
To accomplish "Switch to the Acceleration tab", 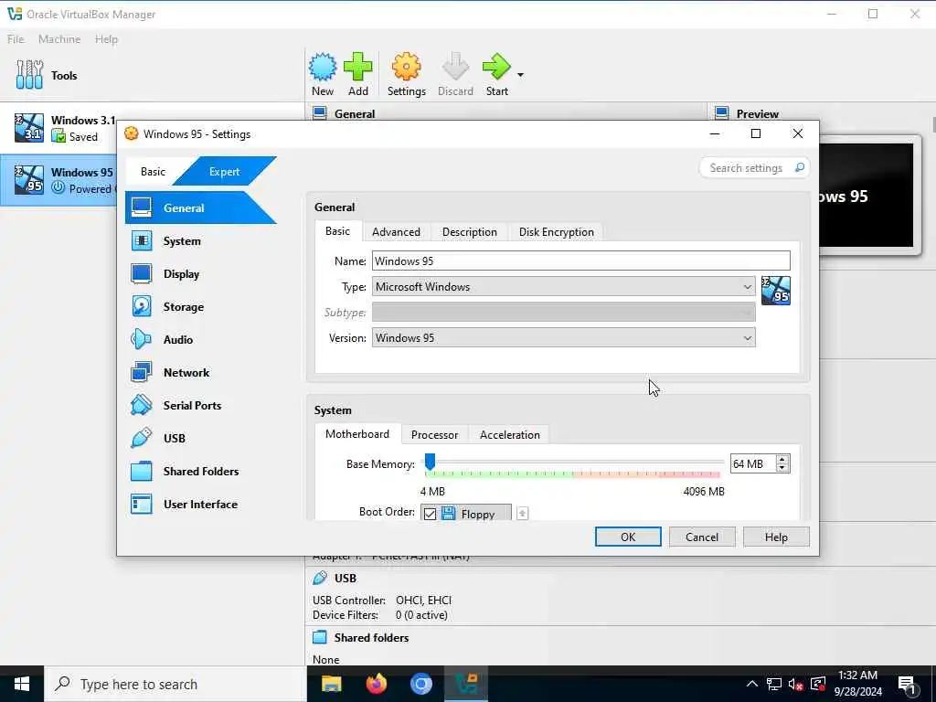I will click(510, 434).
